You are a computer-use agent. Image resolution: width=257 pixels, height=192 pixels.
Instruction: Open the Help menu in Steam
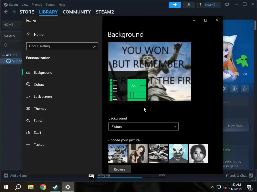coord(62,4)
